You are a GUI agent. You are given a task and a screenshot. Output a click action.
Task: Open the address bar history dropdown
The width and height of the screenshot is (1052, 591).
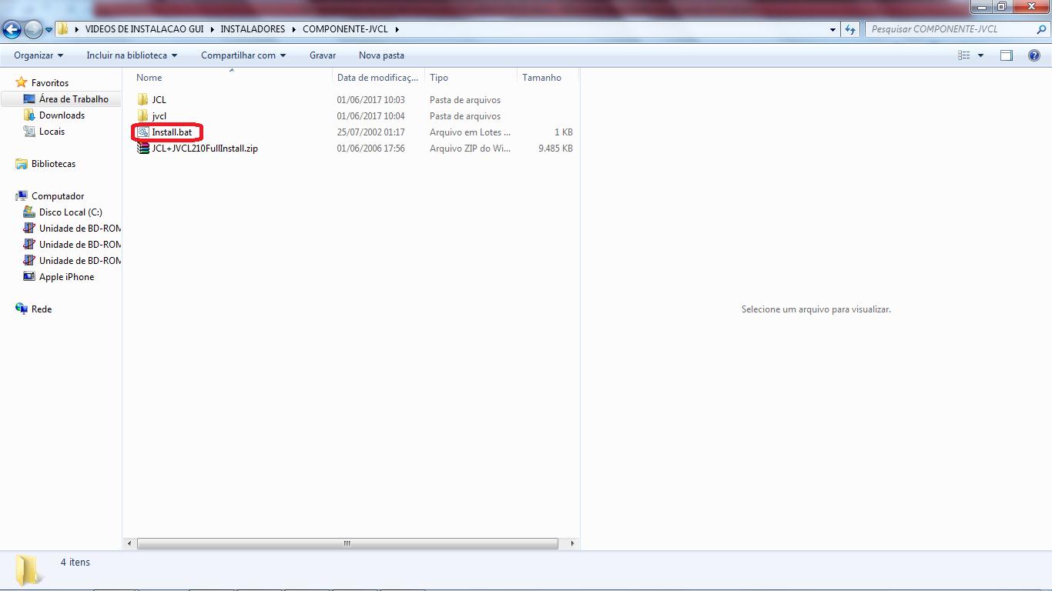click(833, 29)
